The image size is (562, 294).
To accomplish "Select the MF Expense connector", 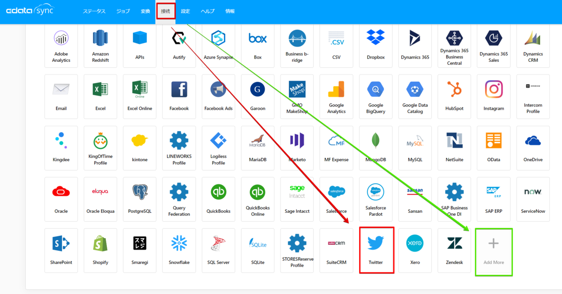I will (x=337, y=148).
